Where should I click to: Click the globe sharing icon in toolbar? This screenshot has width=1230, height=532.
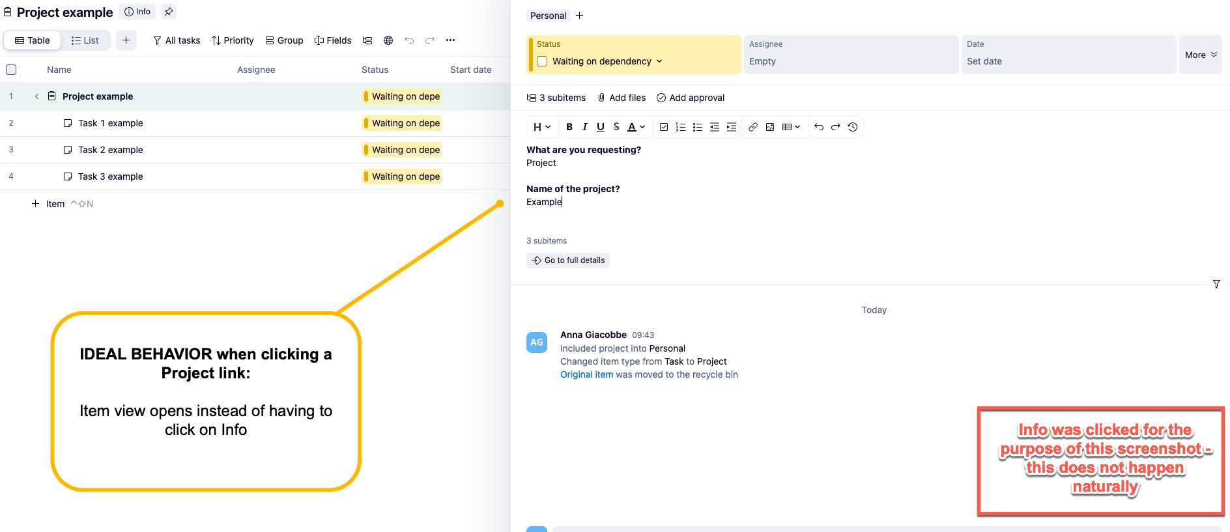tap(388, 40)
